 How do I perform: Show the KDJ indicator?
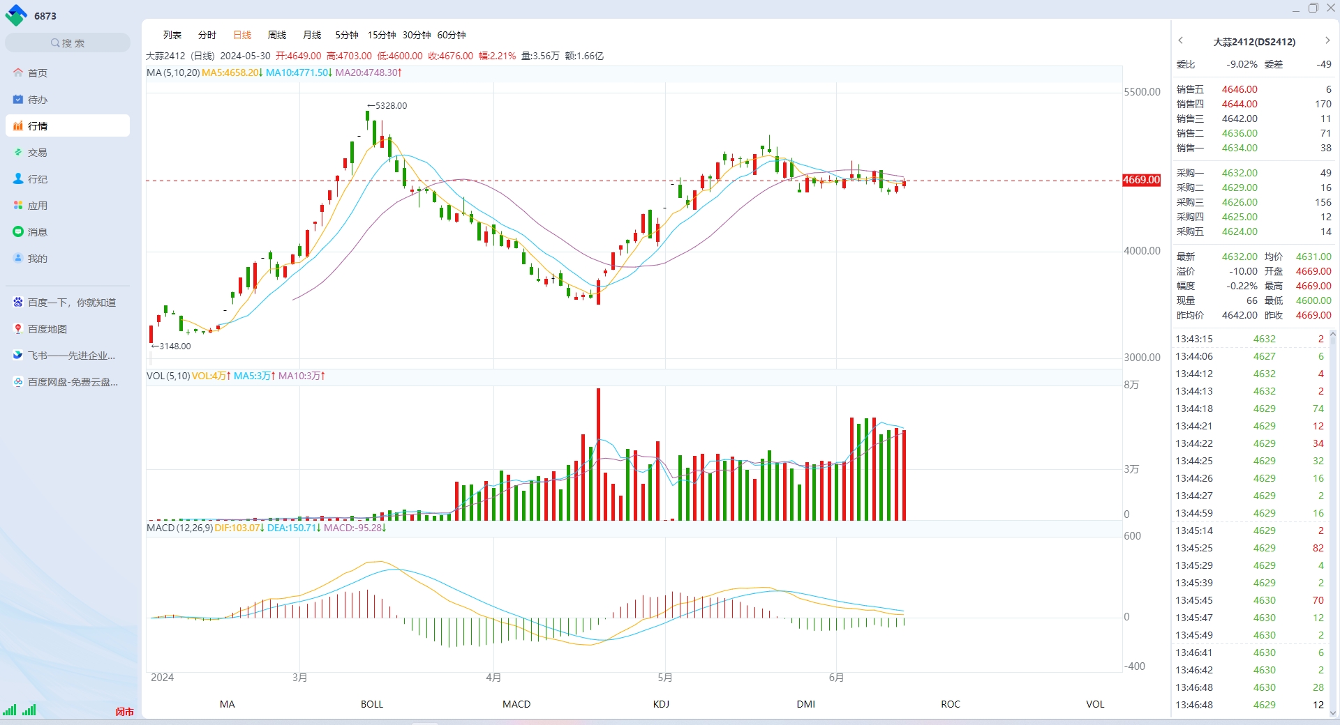pyautogui.click(x=661, y=704)
